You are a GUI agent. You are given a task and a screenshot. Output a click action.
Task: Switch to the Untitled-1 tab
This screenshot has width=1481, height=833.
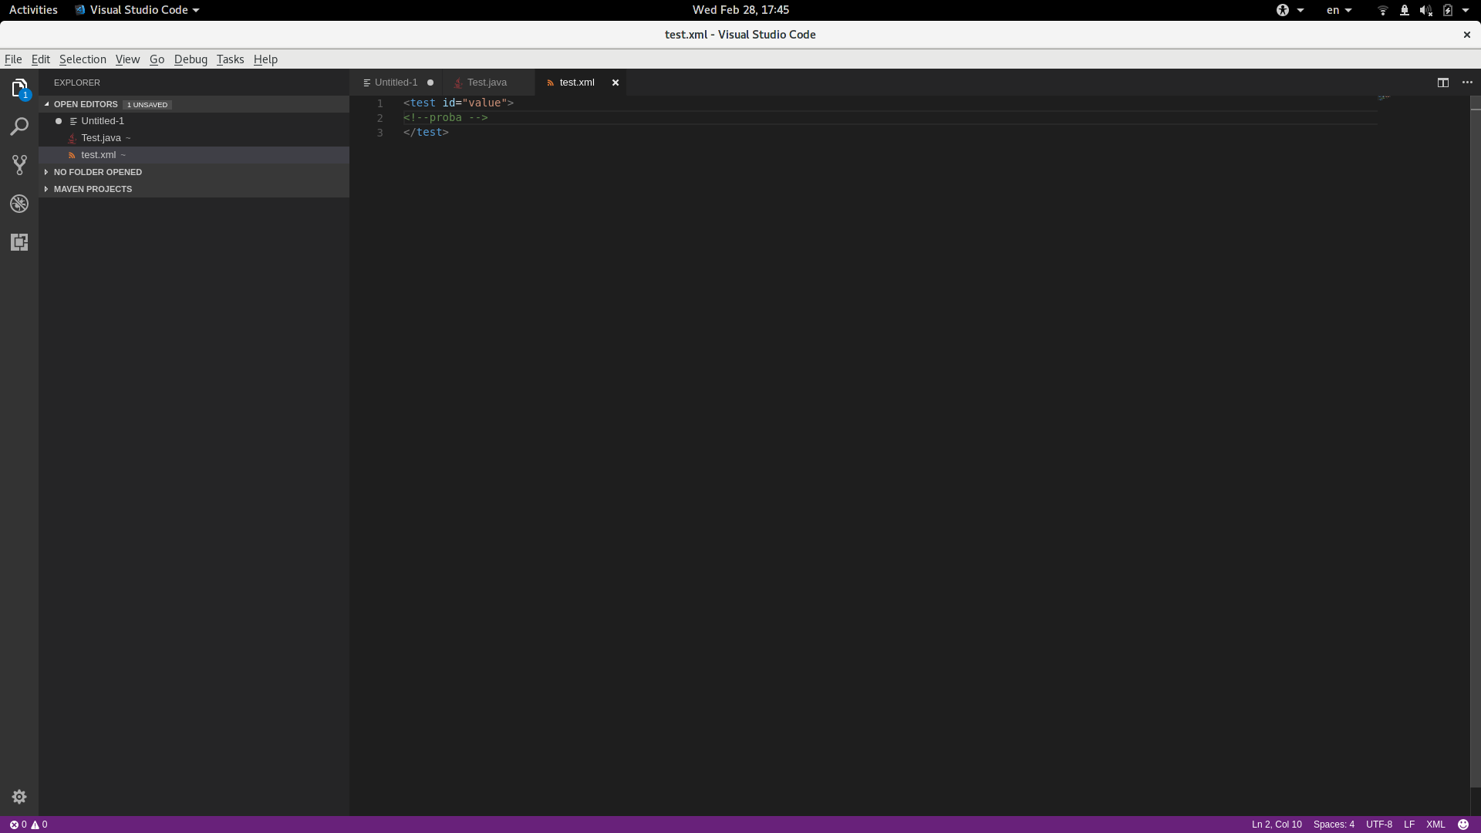tap(396, 83)
